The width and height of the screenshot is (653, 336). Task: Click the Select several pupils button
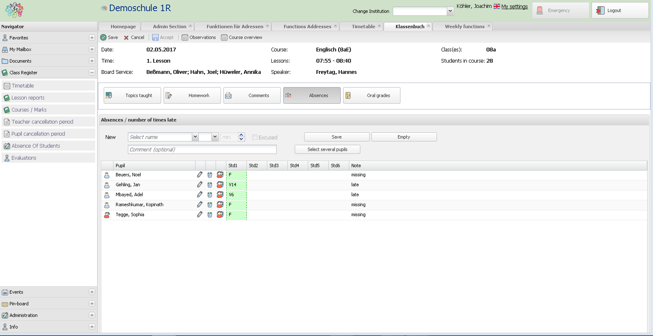tap(327, 149)
